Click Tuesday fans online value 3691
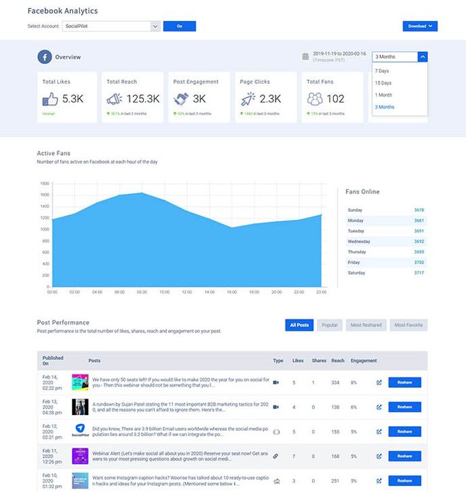The image size is (466, 492). click(x=419, y=231)
